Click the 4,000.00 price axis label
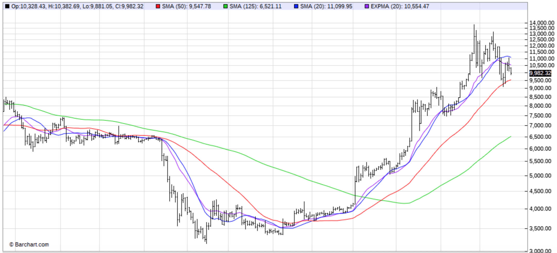 540,209
